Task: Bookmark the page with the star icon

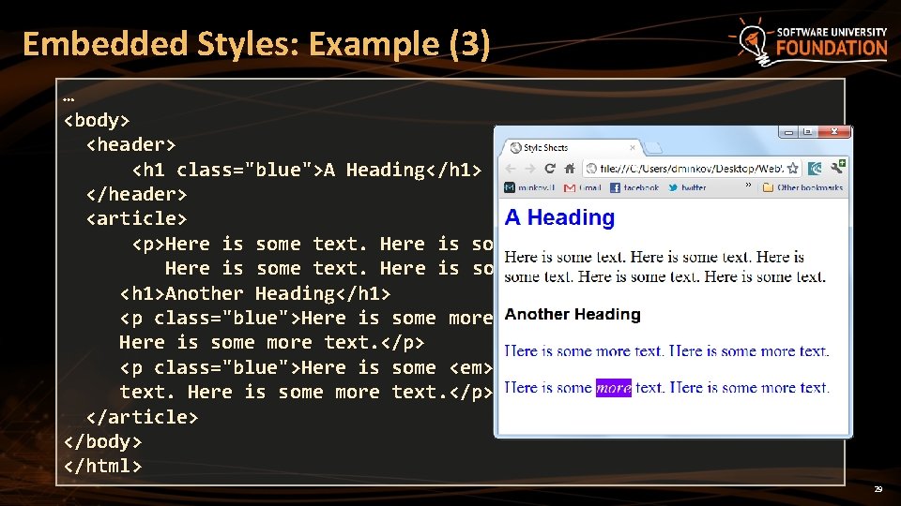Action: [x=793, y=168]
